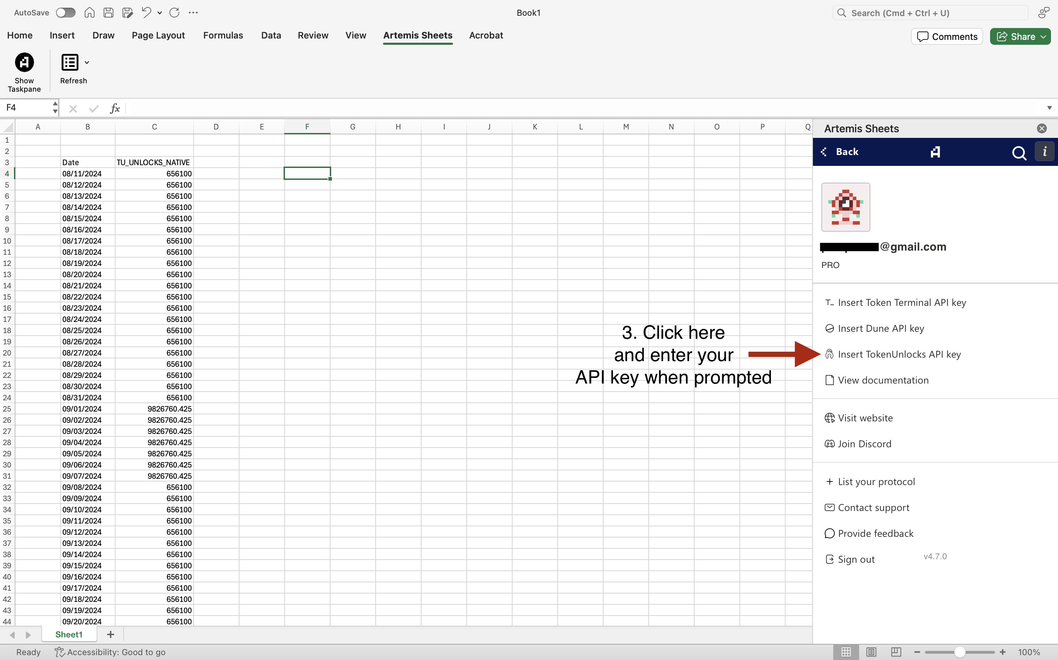The height and width of the screenshot is (660, 1058).
Task: Add a new sheet with plus button
Action: tap(111, 635)
